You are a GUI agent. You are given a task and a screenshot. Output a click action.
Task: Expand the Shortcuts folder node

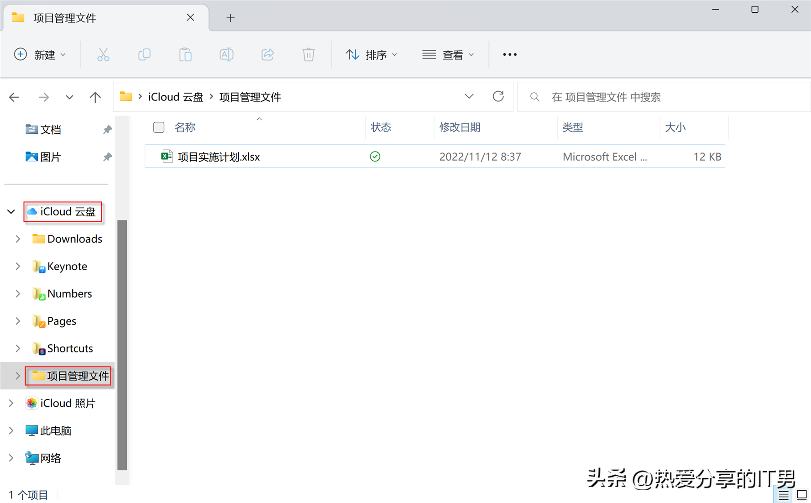coord(18,348)
